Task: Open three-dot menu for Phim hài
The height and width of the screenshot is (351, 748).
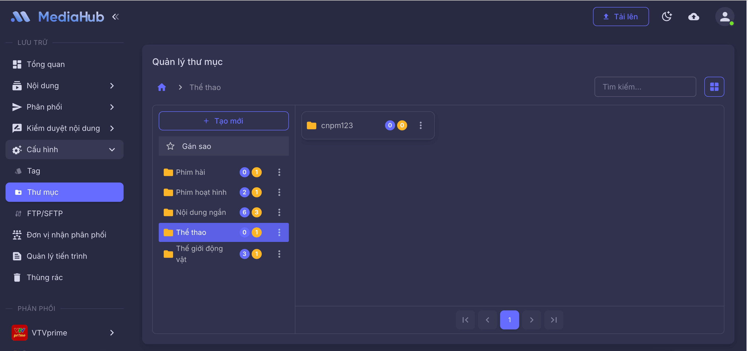Action: pos(279,172)
